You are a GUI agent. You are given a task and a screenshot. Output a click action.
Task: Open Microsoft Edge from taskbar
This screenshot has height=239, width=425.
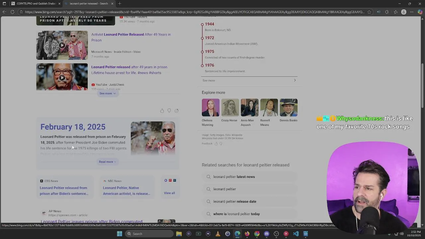(237, 234)
